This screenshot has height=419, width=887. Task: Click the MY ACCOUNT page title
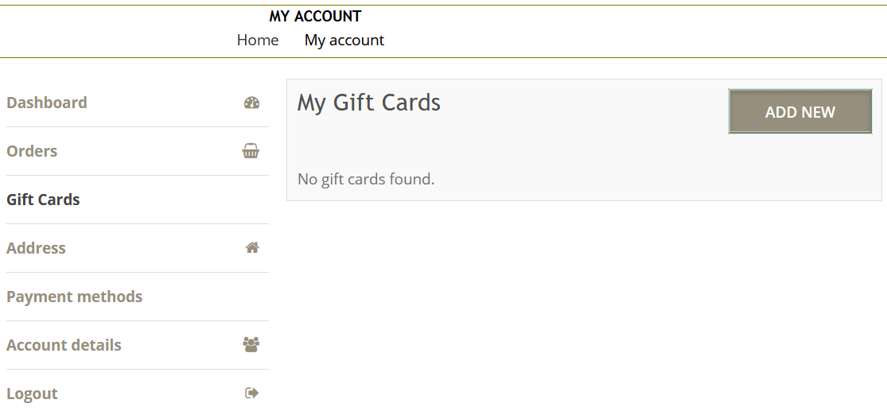pos(315,16)
